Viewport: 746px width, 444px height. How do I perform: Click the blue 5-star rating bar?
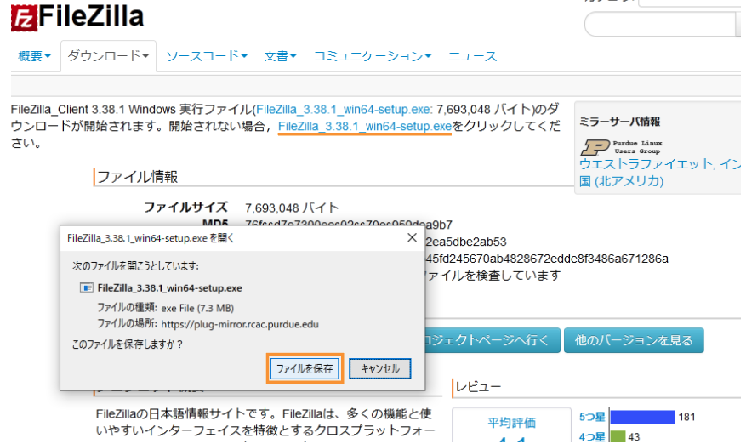click(x=643, y=417)
